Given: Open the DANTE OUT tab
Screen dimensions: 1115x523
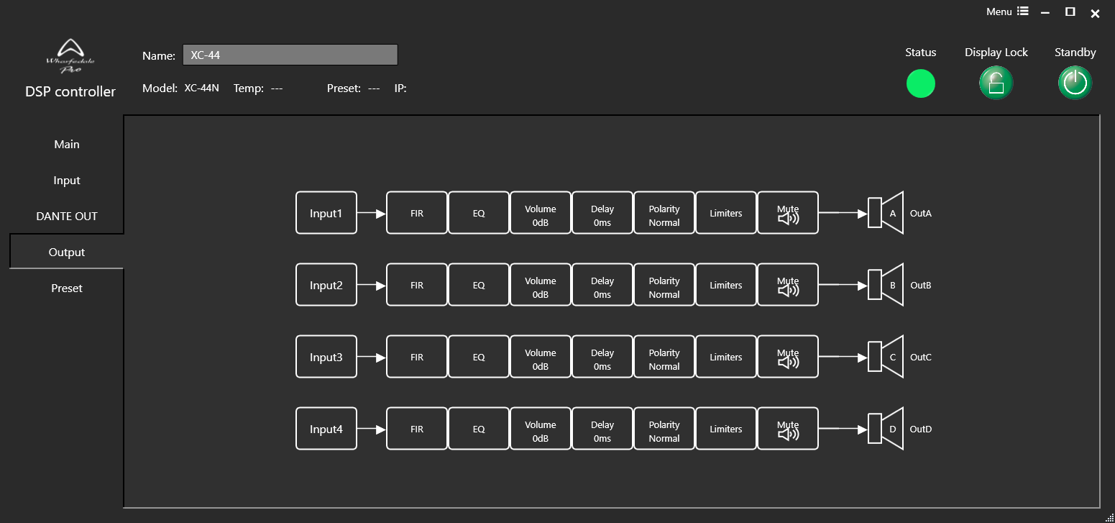Looking at the screenshot, I should (67, 217).
